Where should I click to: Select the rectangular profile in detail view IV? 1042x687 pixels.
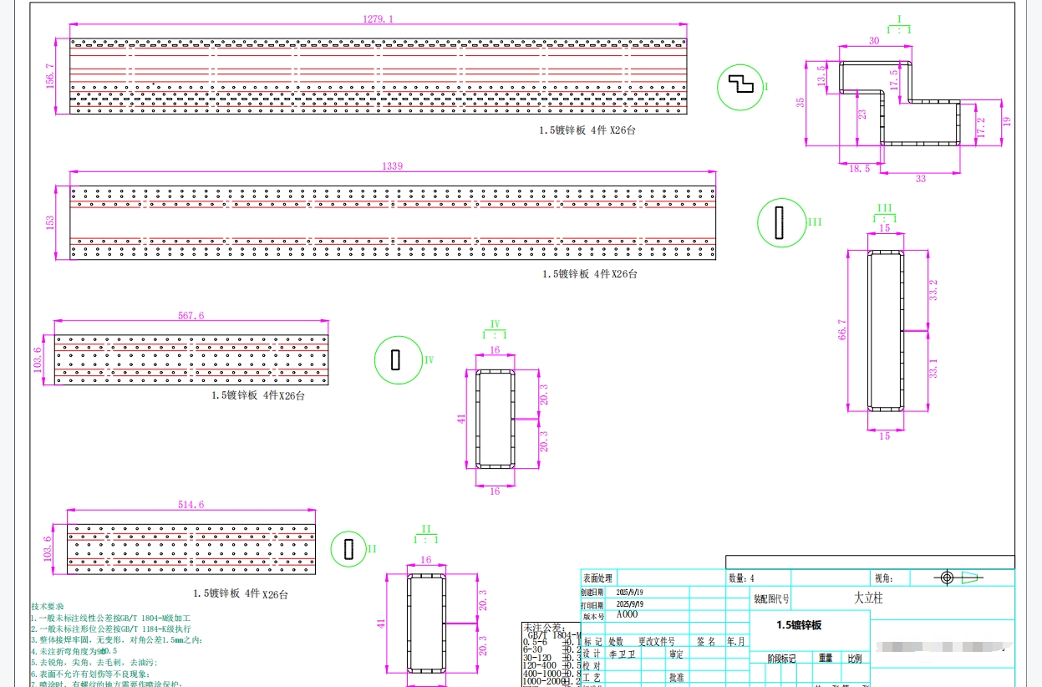point(495,419)
